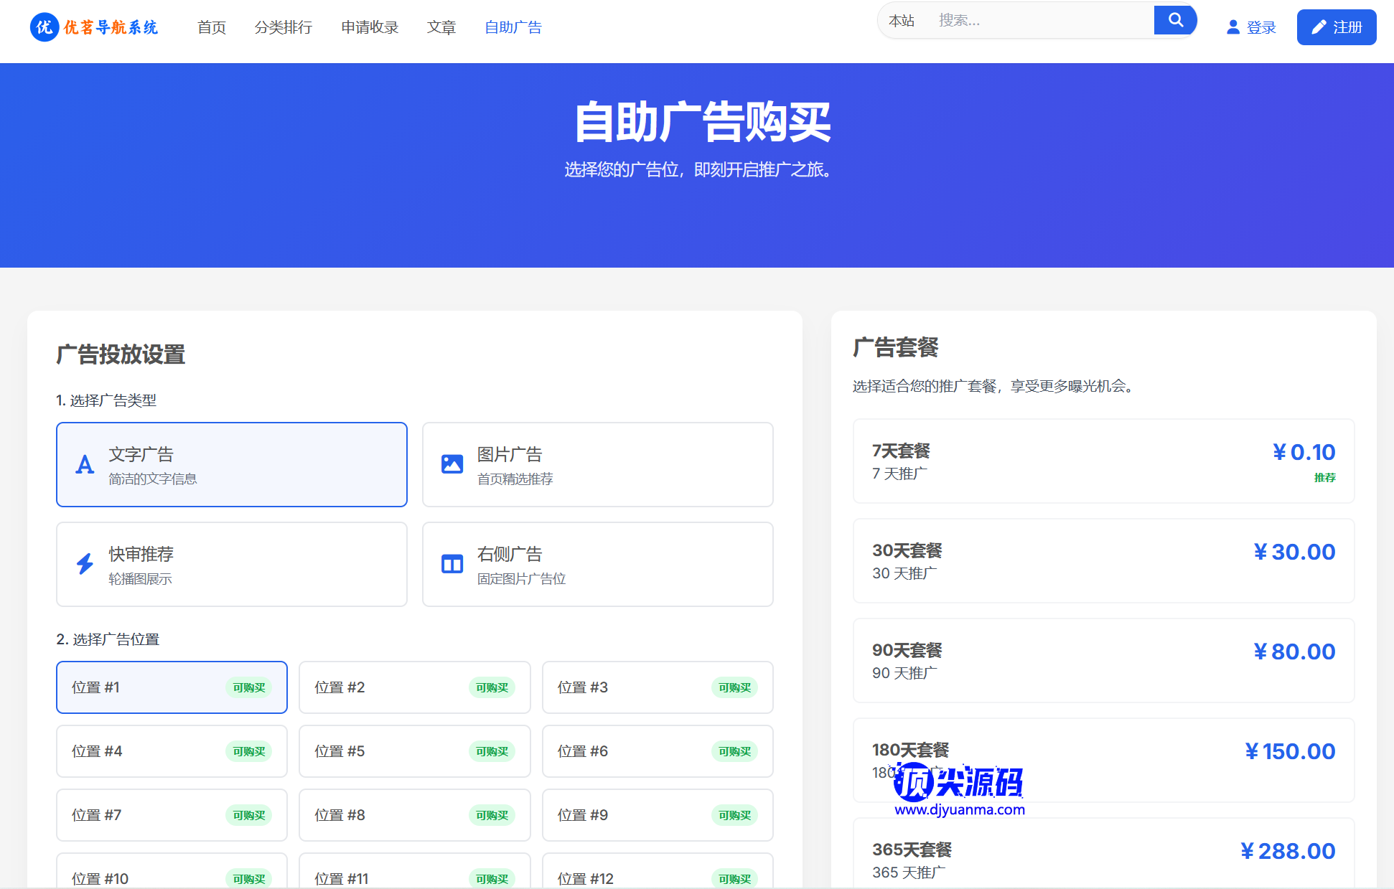
Task: Click the picture icon for 图片广告
Action: (452, 464)
